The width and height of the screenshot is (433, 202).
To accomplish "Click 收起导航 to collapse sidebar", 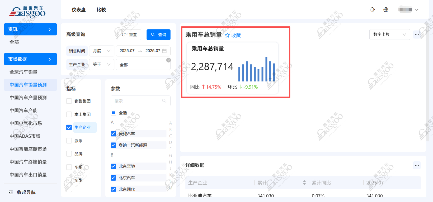I will point(26,192).
